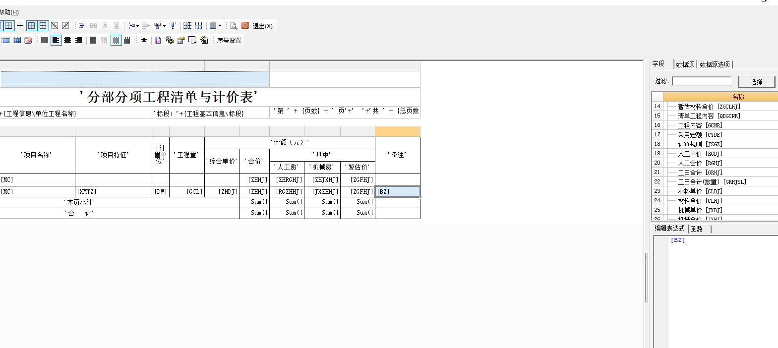Open dropdown arrow beside vertical branch icon
The width and height of the screenshot is (778, 348).
[165, 26]
